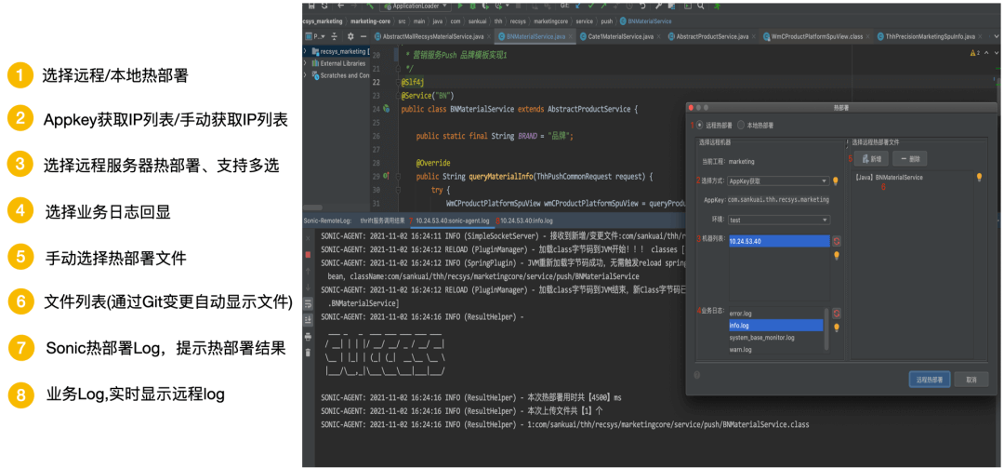
Task: Click the build hammer icon in toolbar
Action: point(370,6)
